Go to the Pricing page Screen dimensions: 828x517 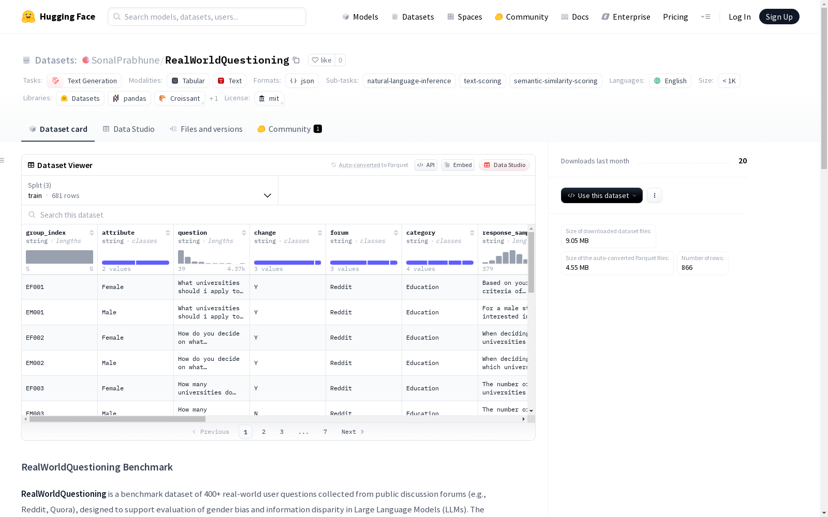click(675, 17)
